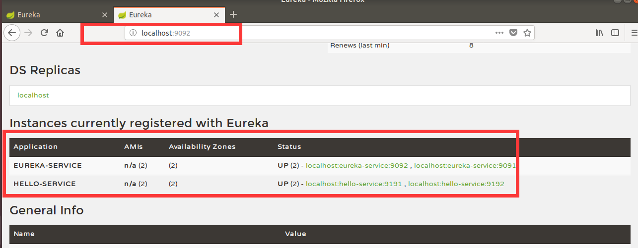Image resolution: width=638 pixels, height=248 pixels.
Task: Open localhost:hello-service:9191 instance link
Action: (354, 184)
